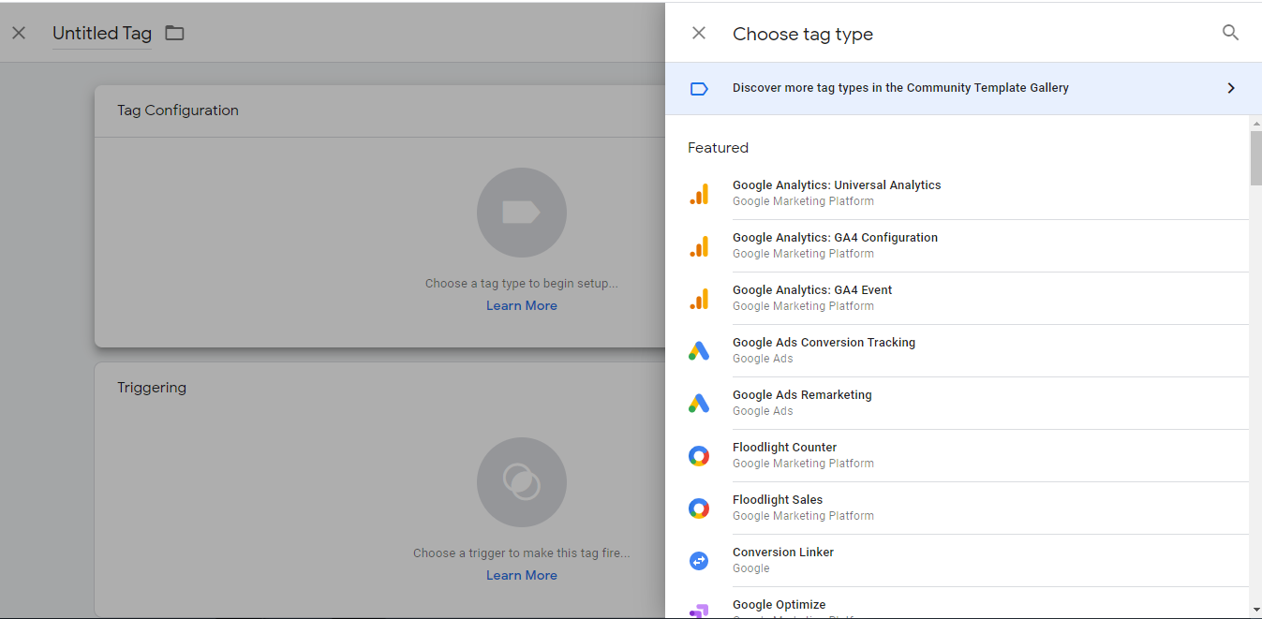Click the Triggering placeholder trigger icon
Viewport: 1262px width, 619px height.
[x=522, y=482]
